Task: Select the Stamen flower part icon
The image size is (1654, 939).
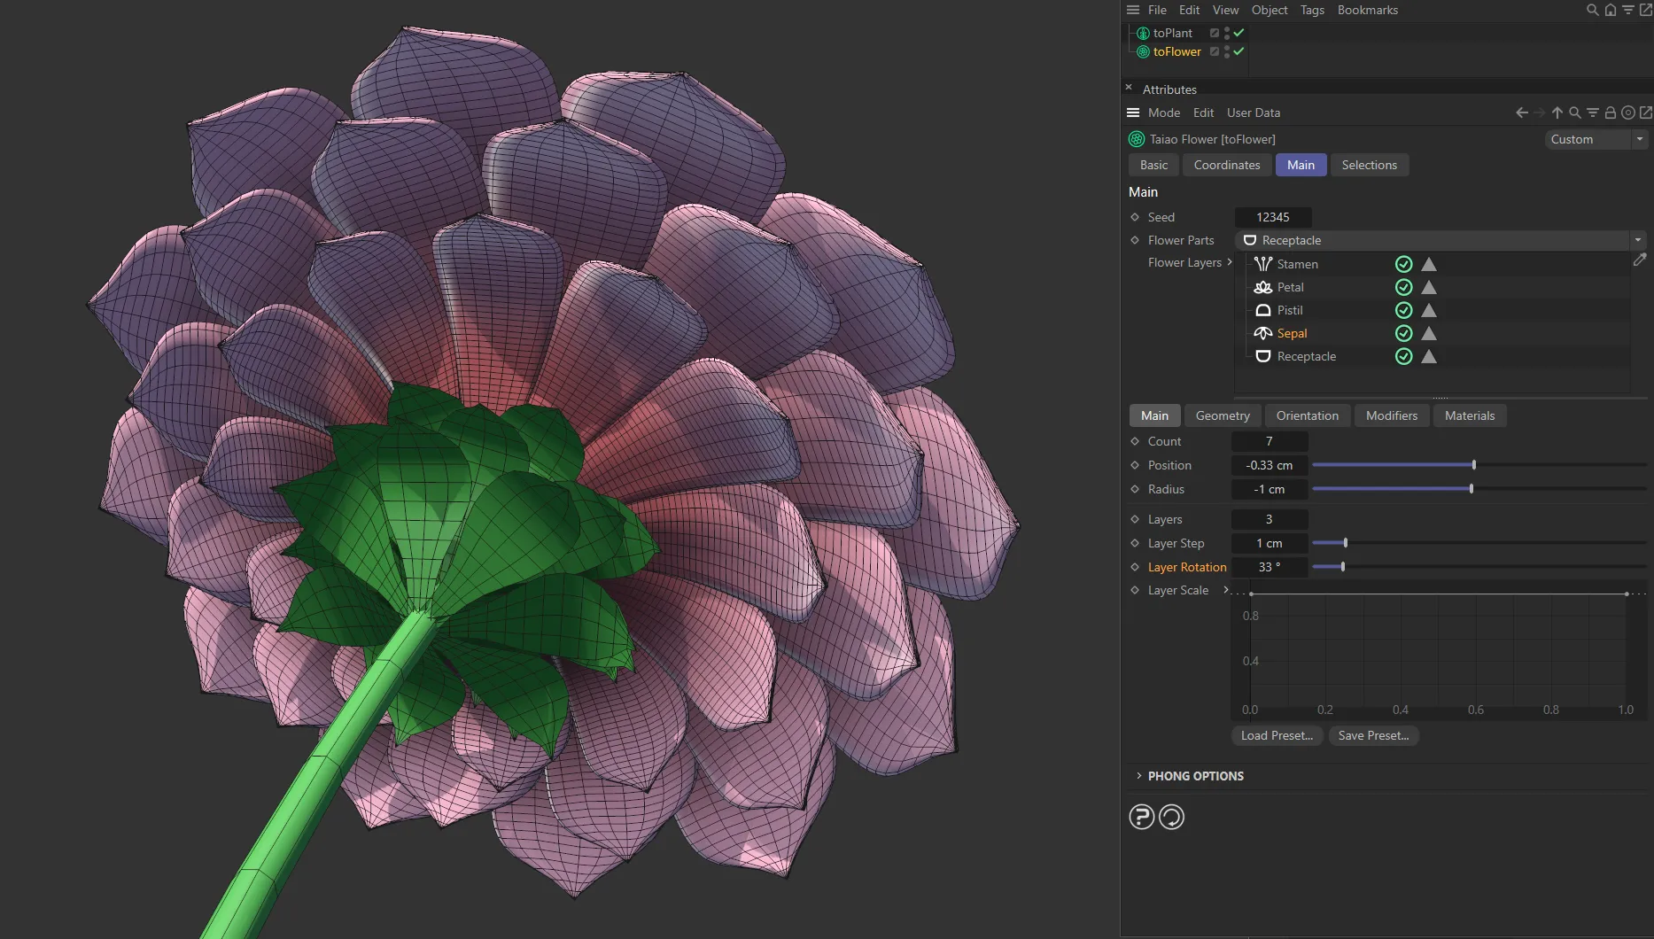Action: click(x=1262, y=263)
